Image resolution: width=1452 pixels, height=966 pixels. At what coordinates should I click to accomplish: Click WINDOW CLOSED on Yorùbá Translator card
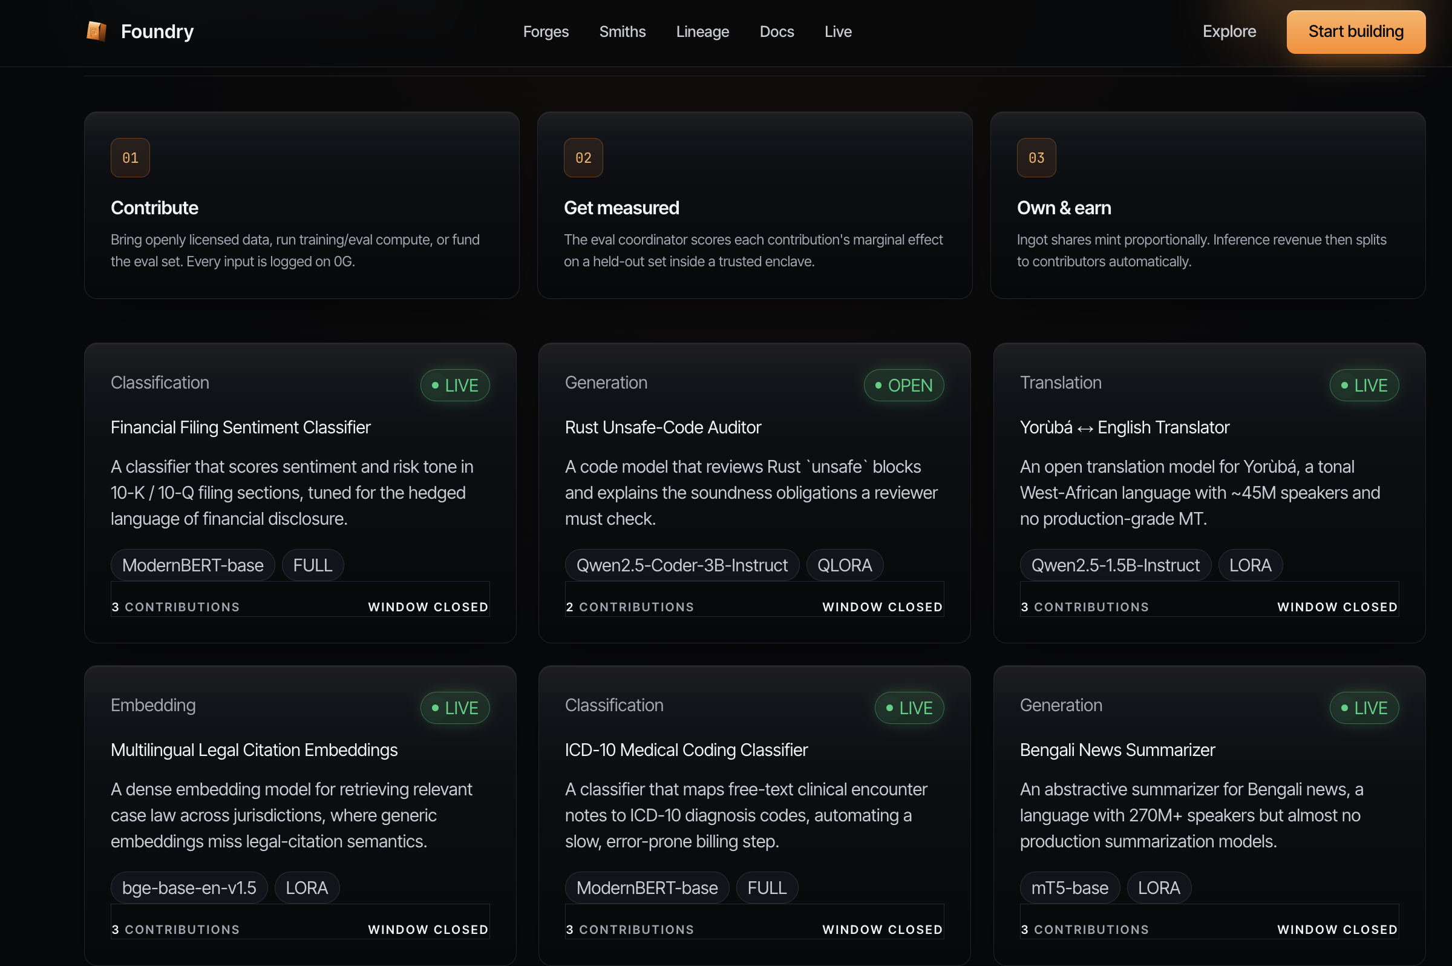point(1337,607)
